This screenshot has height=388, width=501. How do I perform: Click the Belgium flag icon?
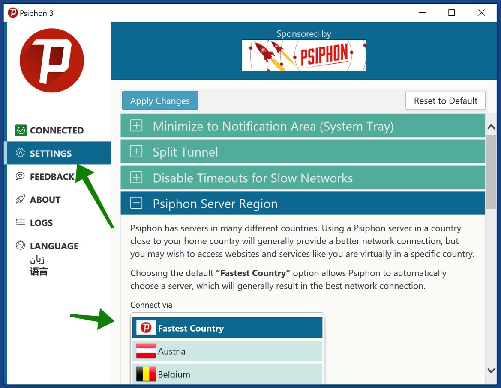coord(146,374)
